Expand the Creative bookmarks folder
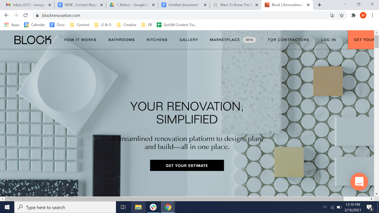The width and height of the screenshot is (379, 213). (127, 25)
